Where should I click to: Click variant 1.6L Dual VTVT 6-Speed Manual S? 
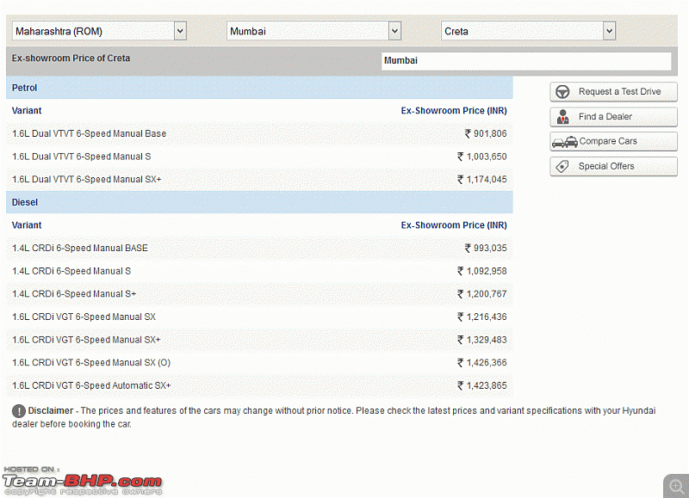[x=81, y=157]
